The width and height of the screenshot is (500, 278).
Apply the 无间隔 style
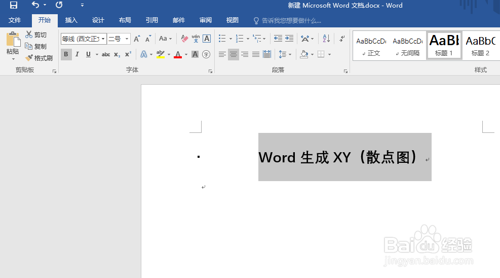tap(408, 46)
